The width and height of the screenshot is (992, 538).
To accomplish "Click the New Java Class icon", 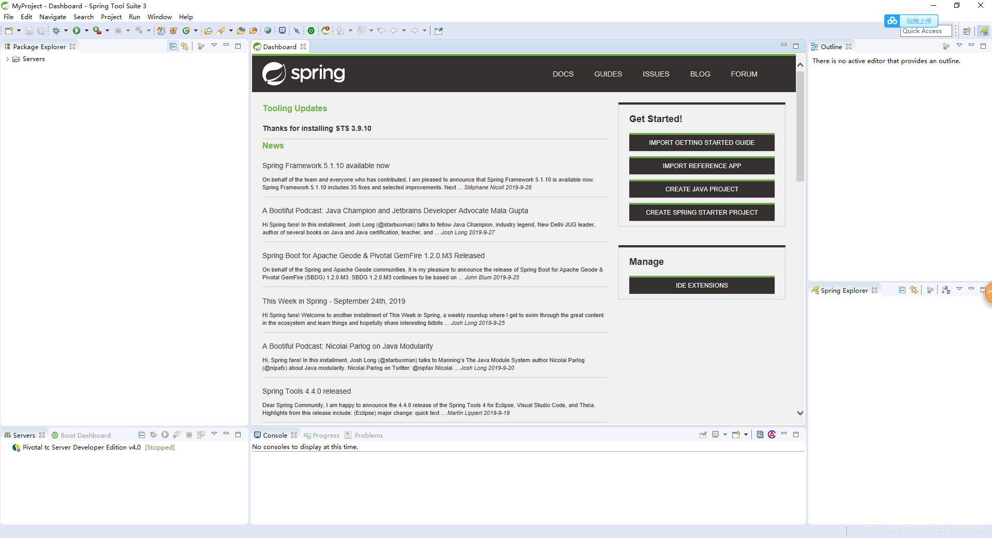I will click(x=186, y=31).
